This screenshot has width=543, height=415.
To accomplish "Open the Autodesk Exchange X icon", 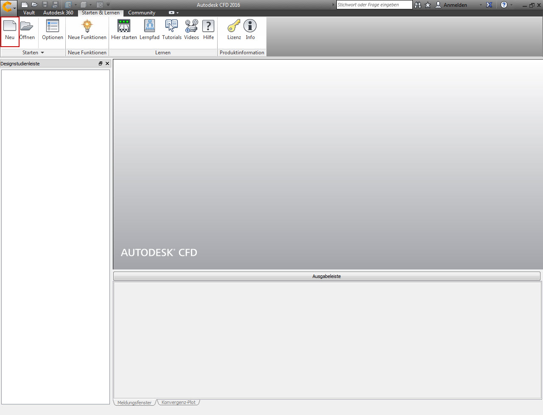I will click(x=489, y=5).
